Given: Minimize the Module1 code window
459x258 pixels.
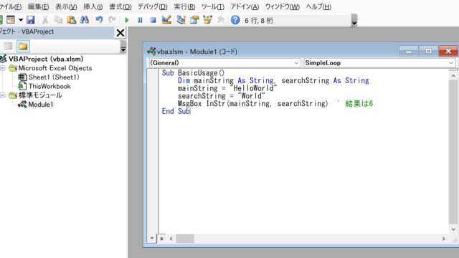Looking at the screenshot, I should click(x=409, y=52).
